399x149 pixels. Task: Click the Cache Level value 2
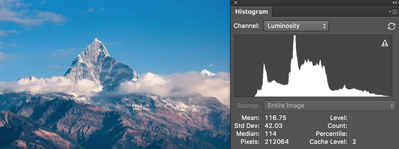click(354, 142)
